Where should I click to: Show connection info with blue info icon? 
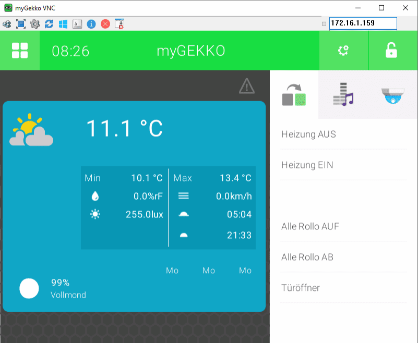pos(91,24)
